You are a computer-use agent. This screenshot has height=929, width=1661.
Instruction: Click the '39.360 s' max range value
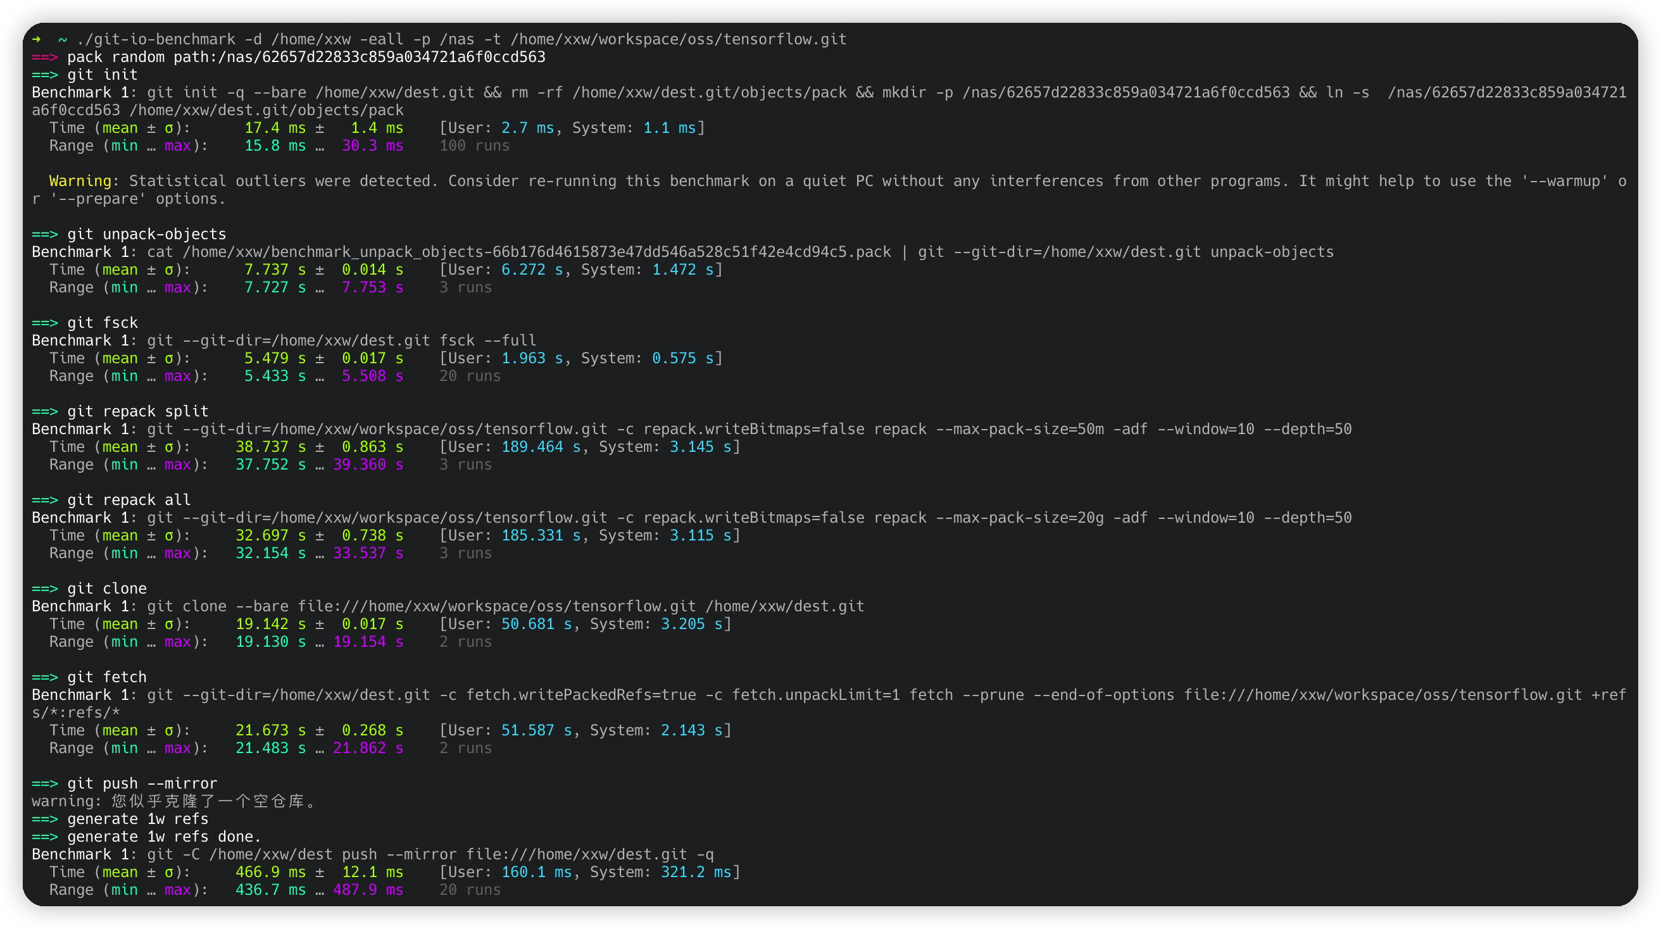point(368,465)
